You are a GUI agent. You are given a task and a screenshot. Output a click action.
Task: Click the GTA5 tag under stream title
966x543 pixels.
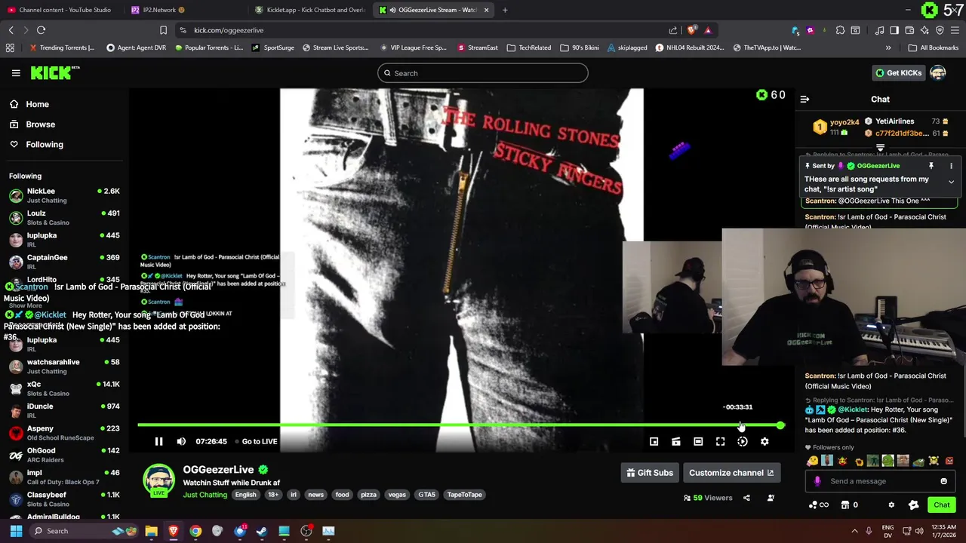(427, 495)
